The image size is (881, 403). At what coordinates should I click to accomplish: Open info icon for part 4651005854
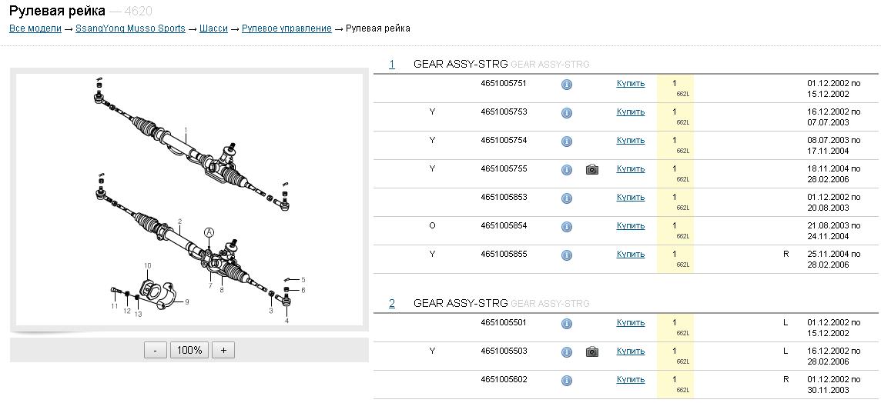(566, 227)
